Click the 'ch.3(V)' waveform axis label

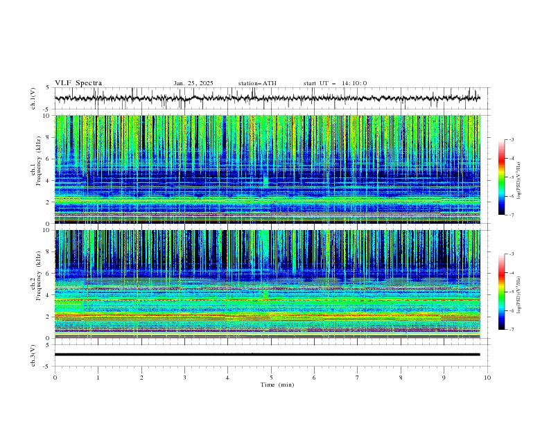coord(33,355)
